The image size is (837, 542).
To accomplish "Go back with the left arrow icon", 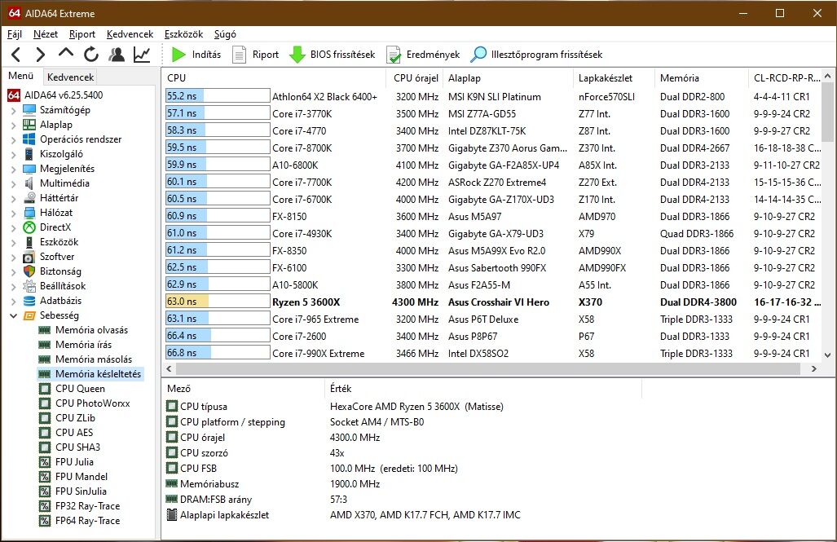I will click(16, 55).
